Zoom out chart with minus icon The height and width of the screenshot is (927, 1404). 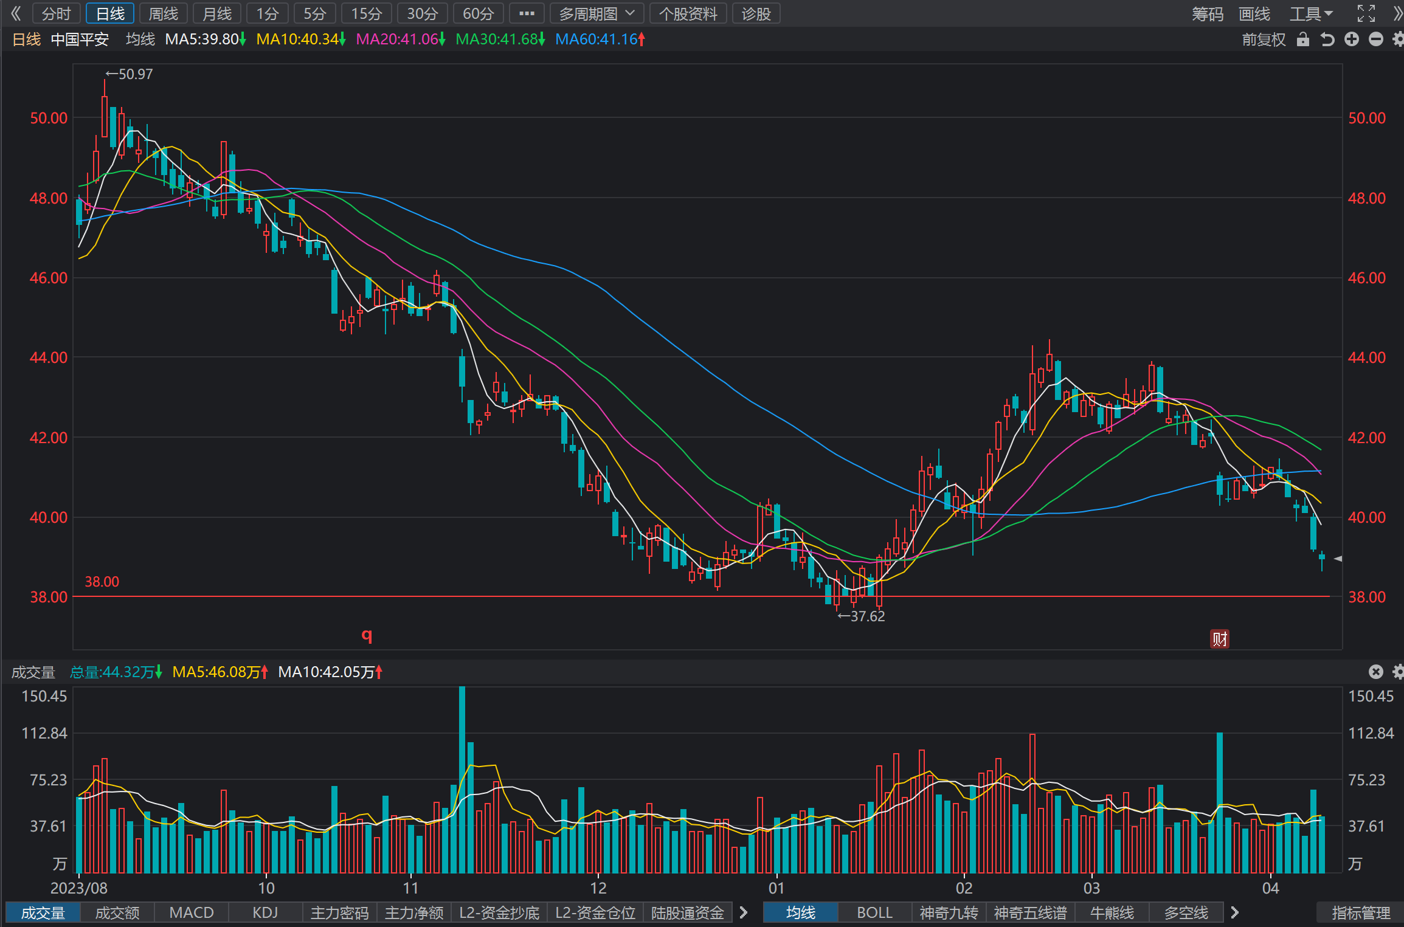(1376, 40)
